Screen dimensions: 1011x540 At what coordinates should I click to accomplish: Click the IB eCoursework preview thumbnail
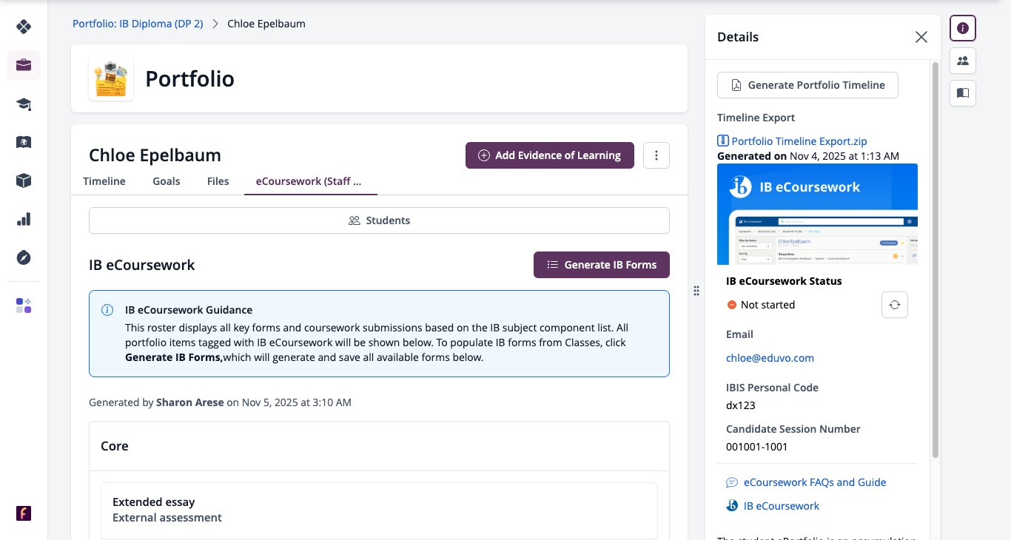(x=817, y=214)
